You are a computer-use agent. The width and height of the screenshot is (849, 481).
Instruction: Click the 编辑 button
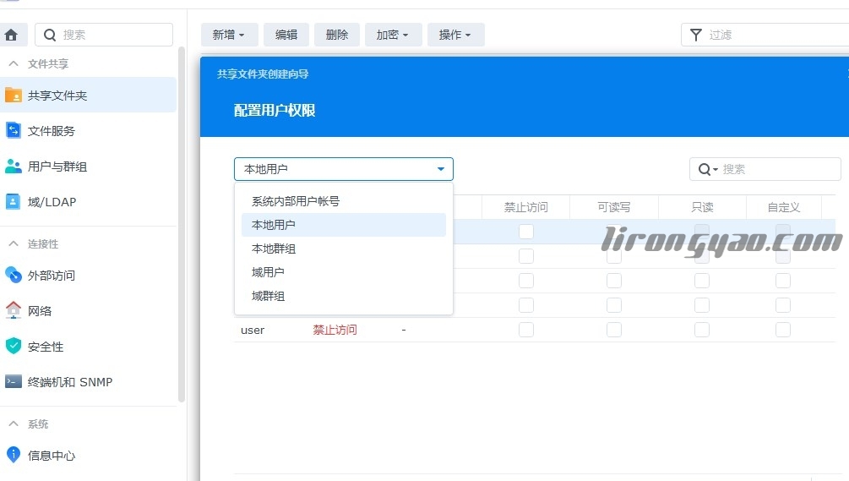pos(286,35)
